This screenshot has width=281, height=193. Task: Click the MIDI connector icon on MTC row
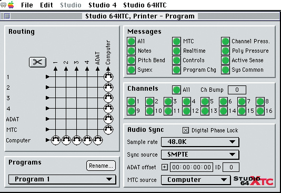(x=108, y=129)
